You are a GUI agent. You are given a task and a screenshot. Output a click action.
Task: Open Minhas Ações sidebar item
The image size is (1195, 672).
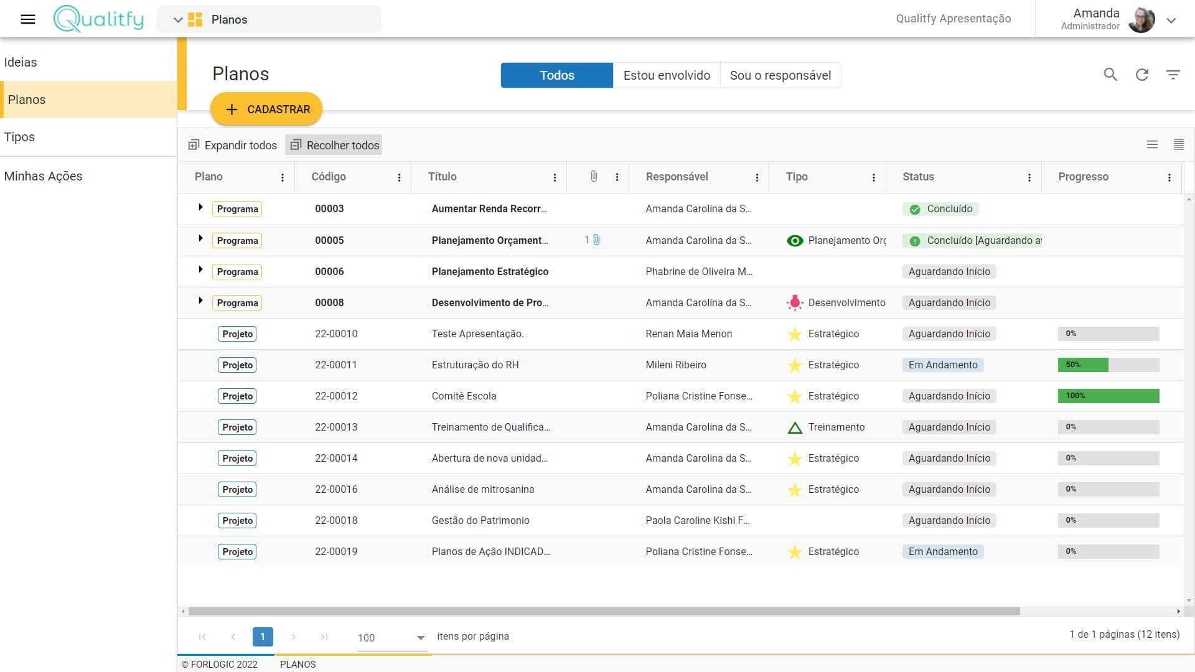pos(43,176)
